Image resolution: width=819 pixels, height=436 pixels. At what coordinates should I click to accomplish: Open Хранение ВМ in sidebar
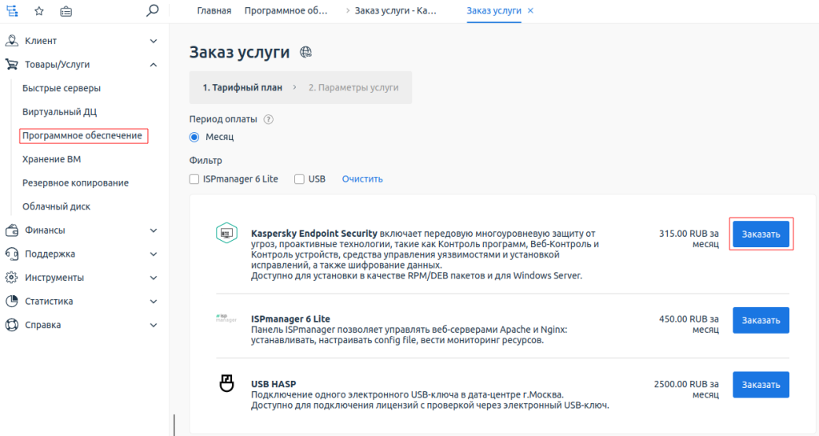(52, 159)
